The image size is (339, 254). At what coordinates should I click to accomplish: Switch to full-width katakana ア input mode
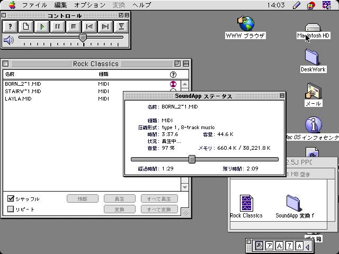point(269,246)
